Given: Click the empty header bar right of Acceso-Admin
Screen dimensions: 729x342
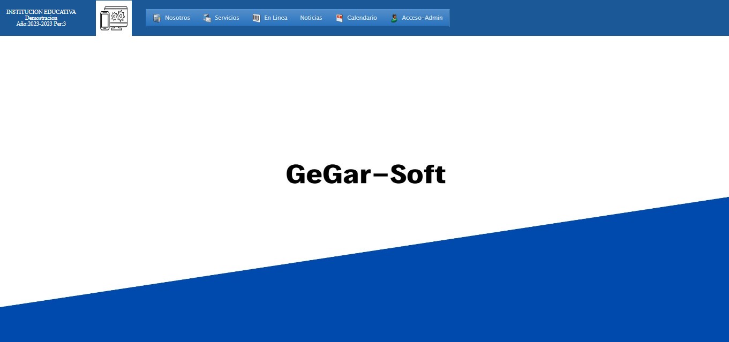Looking at the screenshot, I should [589, 18].
